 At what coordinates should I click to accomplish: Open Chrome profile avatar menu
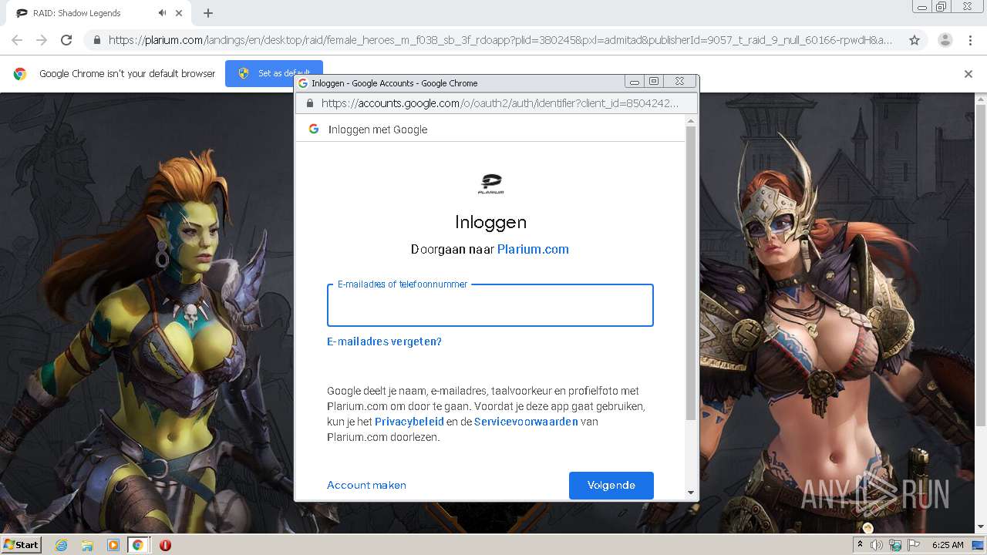[x=945, y=40]
